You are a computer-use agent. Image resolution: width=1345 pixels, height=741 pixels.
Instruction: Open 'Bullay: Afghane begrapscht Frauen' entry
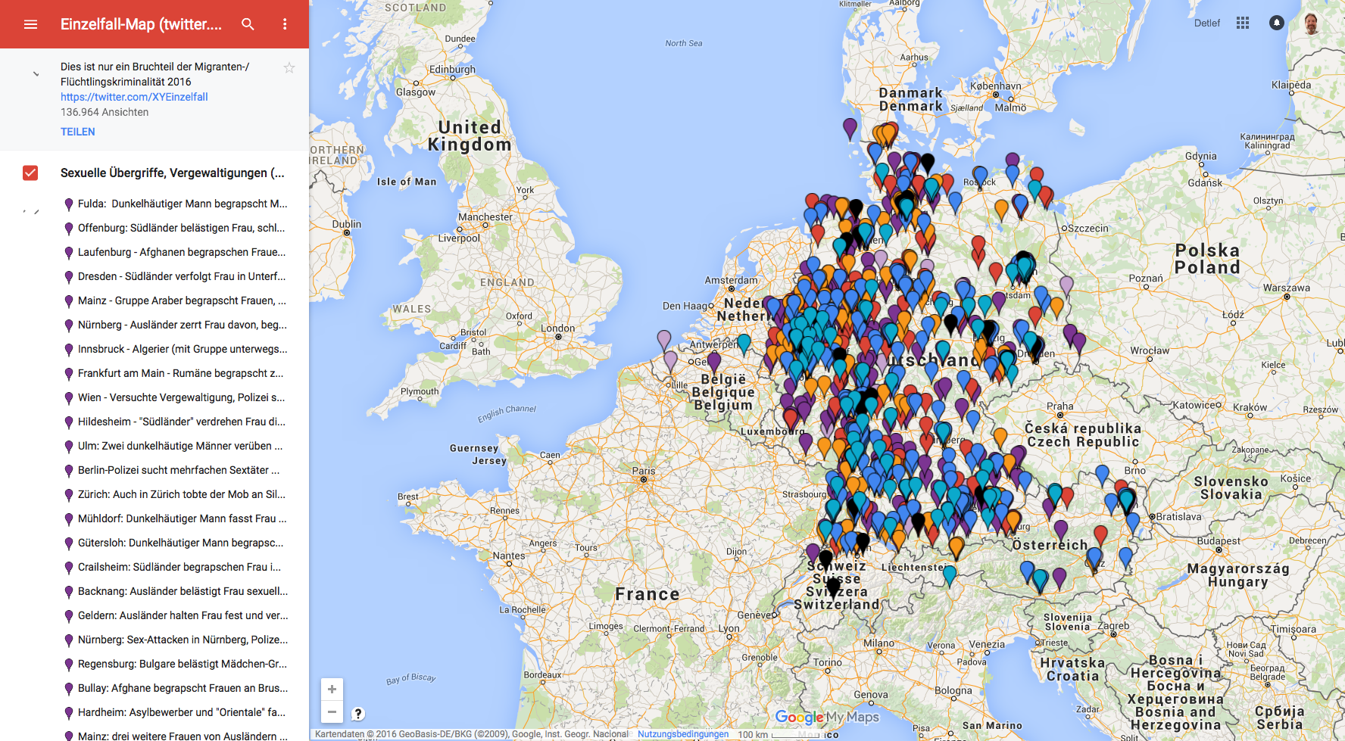click(x=183, y=688)
